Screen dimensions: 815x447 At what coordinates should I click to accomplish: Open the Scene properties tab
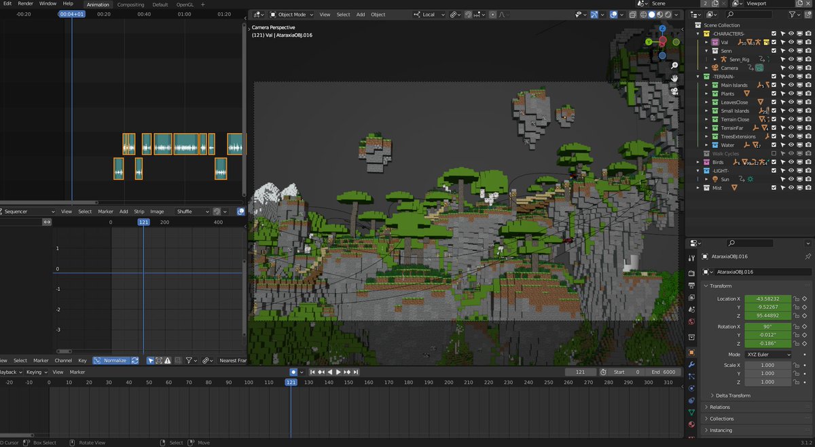point(691,310)
